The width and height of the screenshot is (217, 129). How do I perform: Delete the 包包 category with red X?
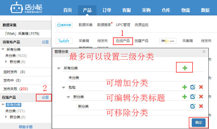(x=201, y=87)
